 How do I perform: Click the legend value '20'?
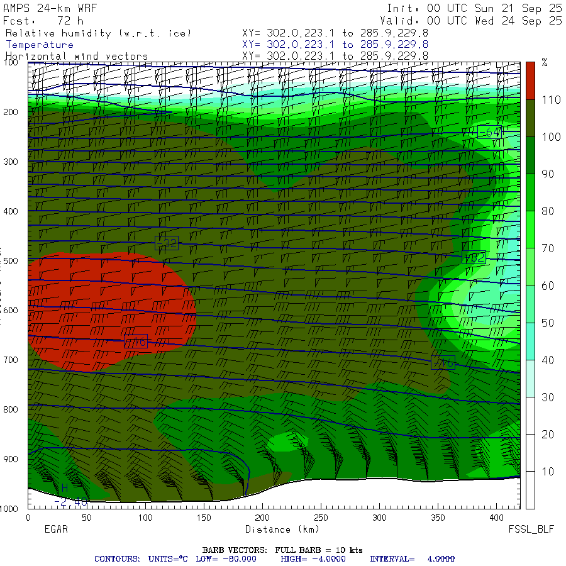pos(548,434)
